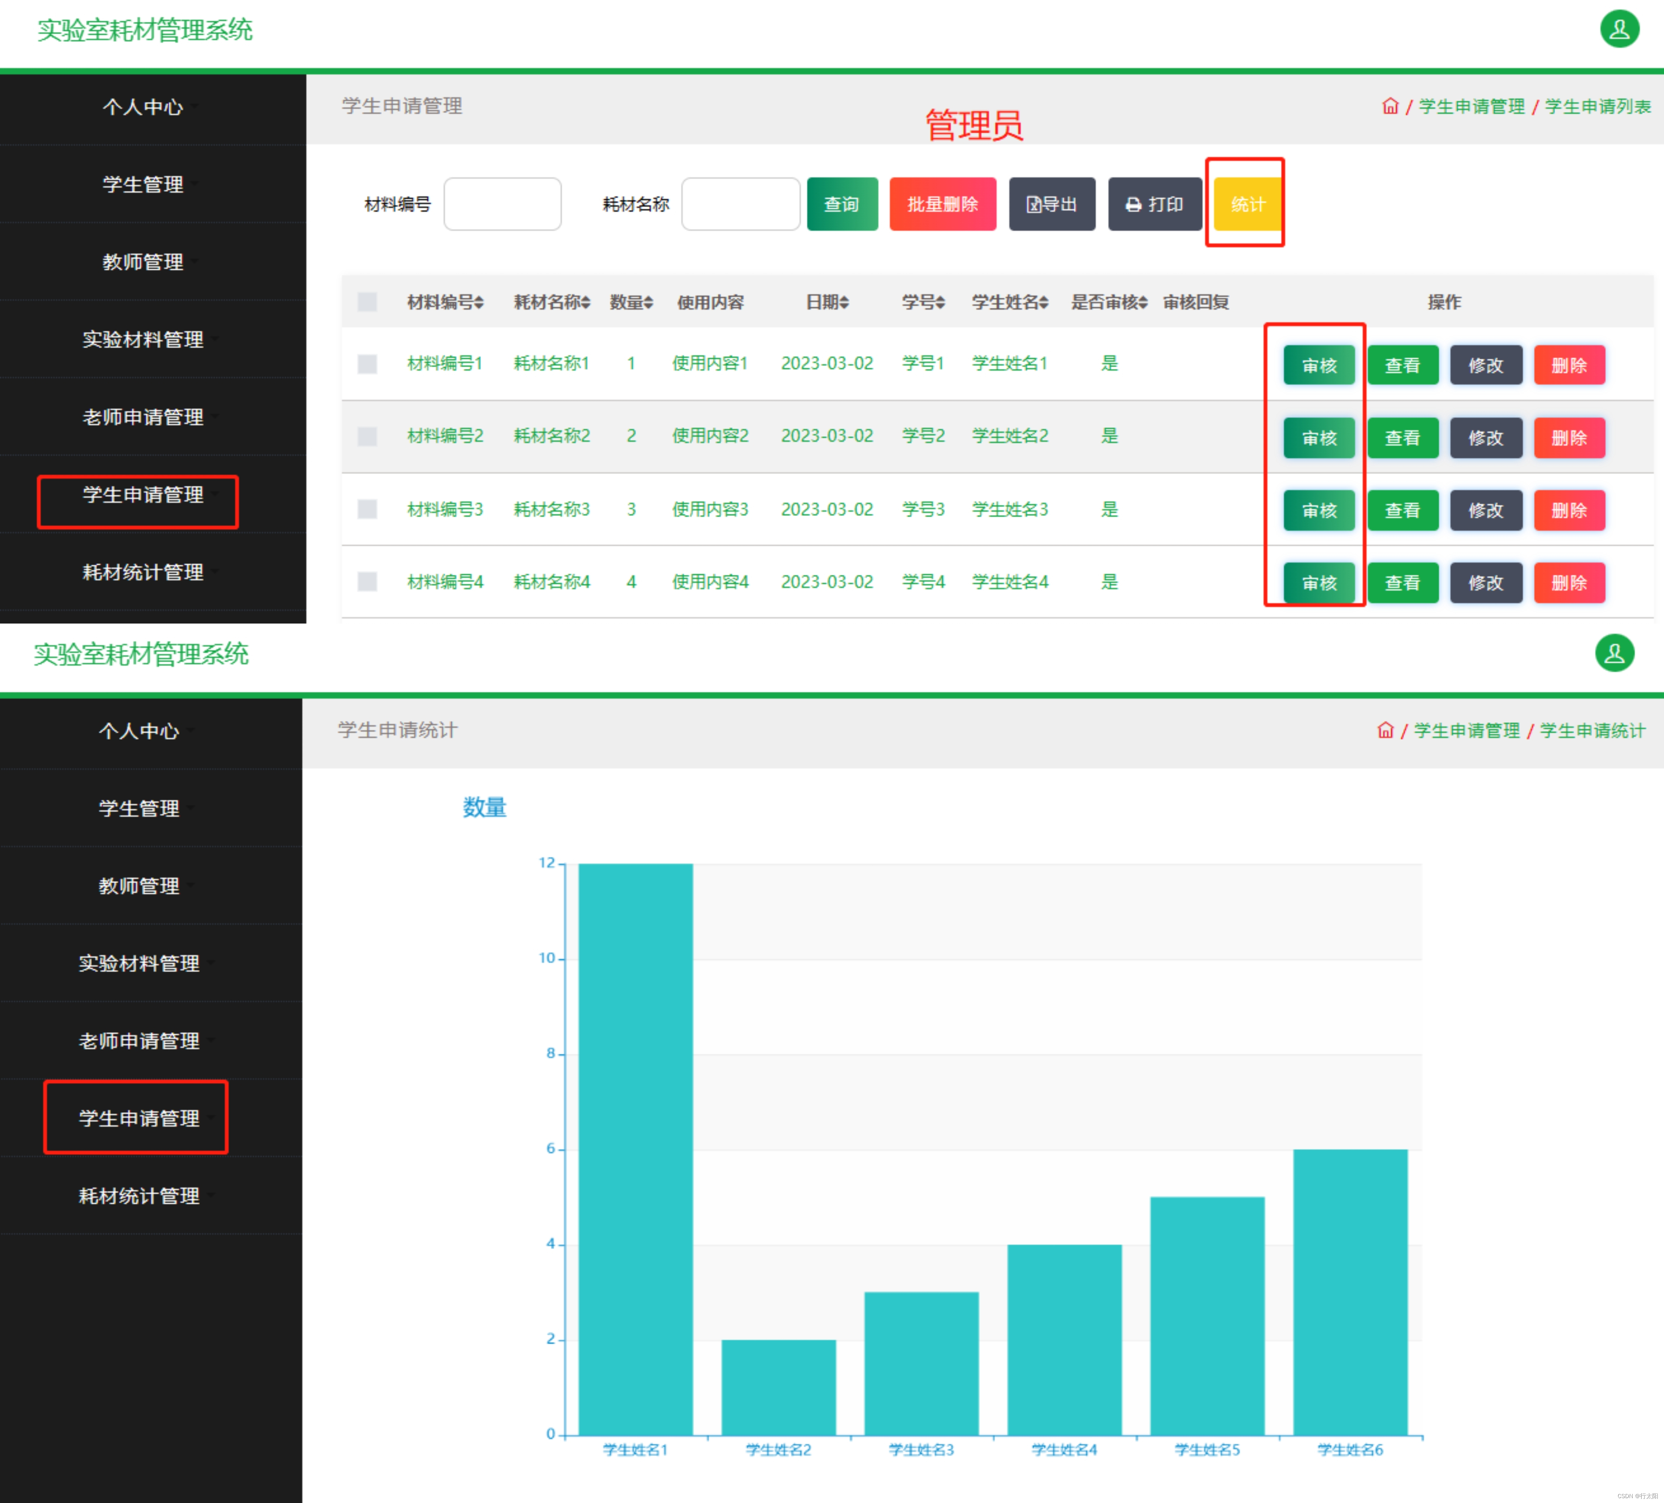The width and height of the screenshot is (1664, 1503).
Task: Expand 实验材料管理 in the top sidebar
Action: click(143, 339)
